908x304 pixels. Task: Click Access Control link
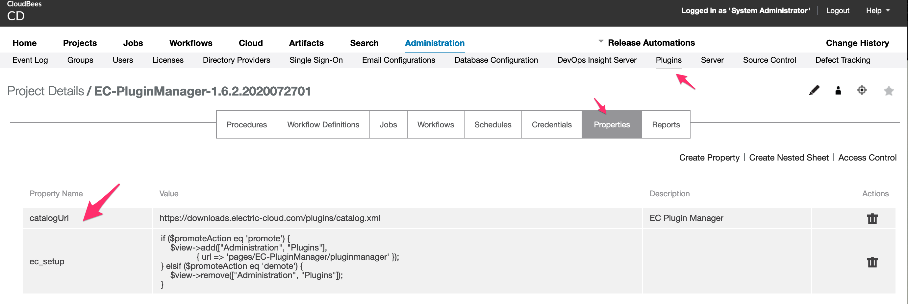[867, 158]
